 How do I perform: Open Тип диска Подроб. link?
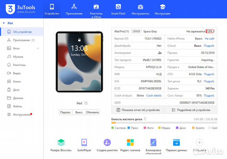pos(209,81)
